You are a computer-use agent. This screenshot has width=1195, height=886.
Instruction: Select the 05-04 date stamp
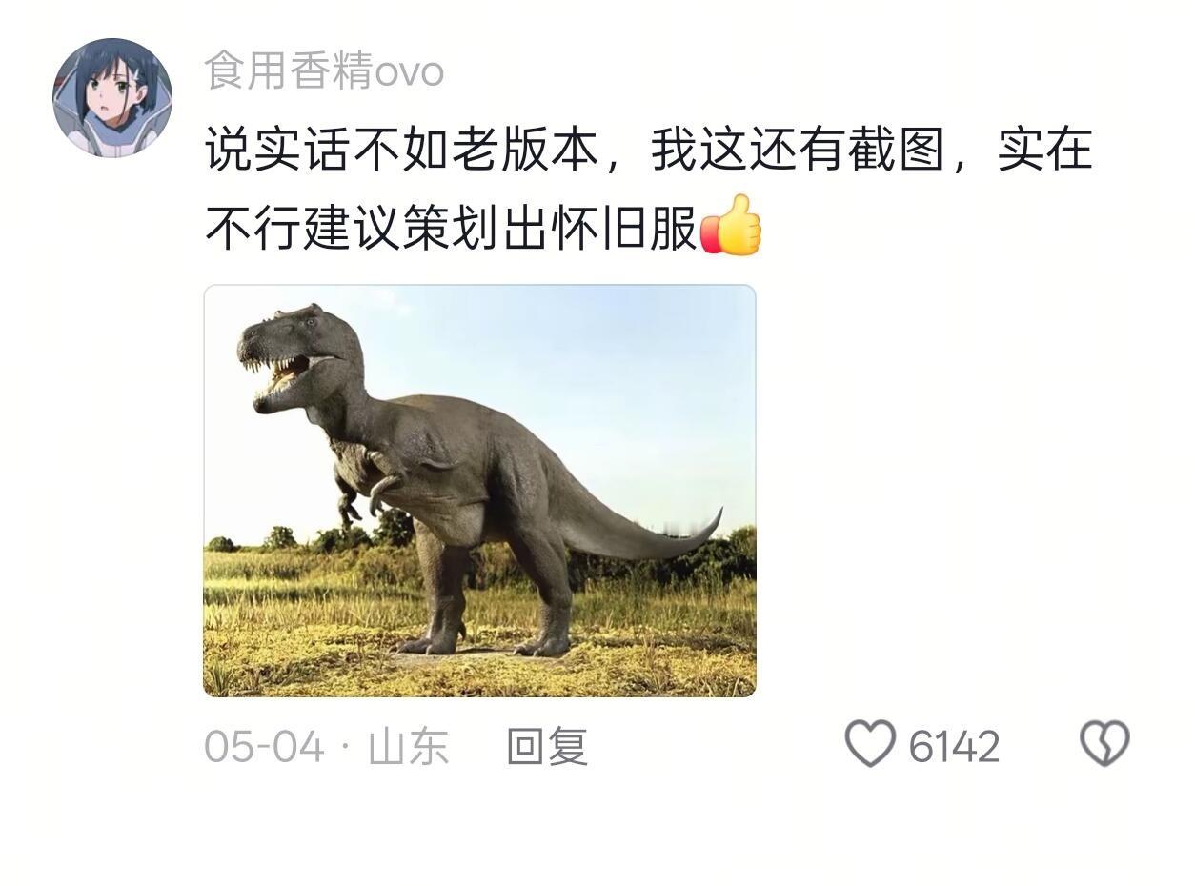coord(264,746)
